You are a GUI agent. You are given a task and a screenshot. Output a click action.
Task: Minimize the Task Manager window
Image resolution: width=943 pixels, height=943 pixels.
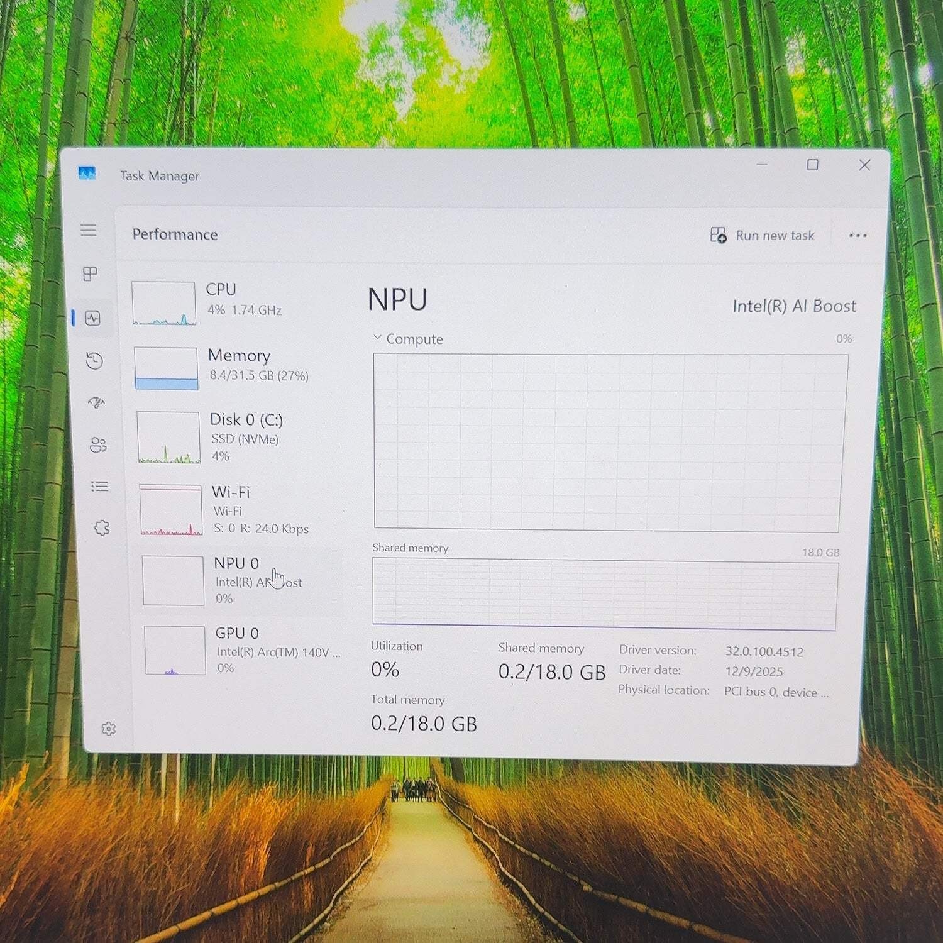[762, 164]
